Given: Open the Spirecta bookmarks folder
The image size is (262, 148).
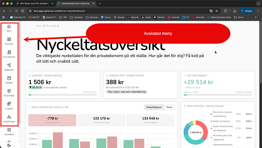Looking at the screenshot, I should coord(92,17).
